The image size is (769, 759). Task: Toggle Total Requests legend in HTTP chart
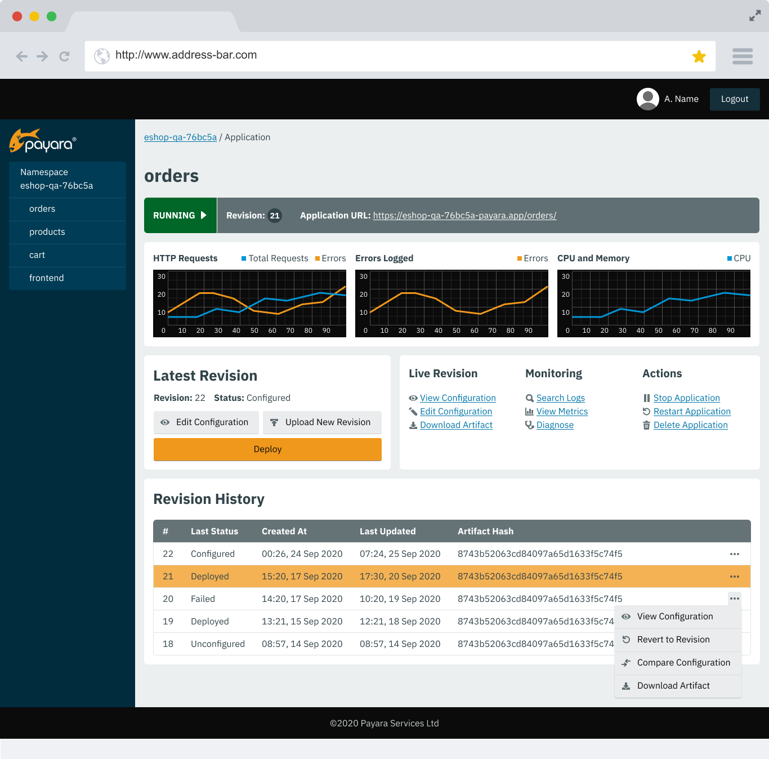tap(275, 258)
